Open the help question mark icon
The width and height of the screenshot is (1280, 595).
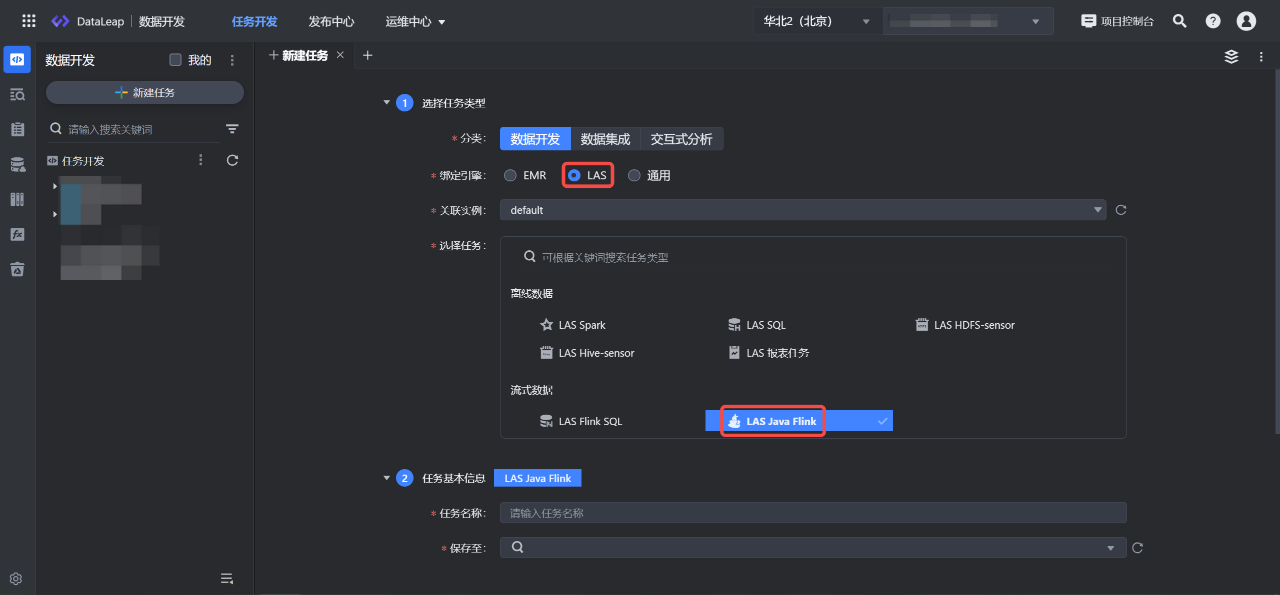click(1213, 21)
